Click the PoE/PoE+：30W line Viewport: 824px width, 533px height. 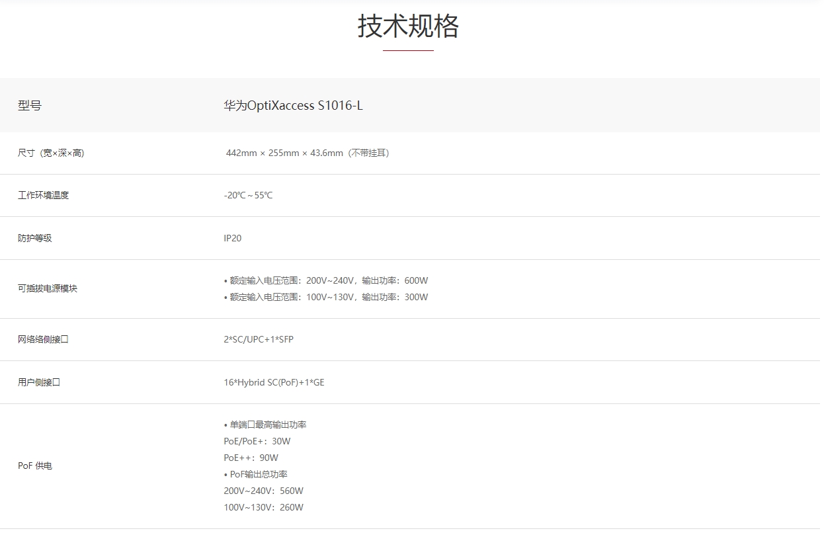(257, 441)
